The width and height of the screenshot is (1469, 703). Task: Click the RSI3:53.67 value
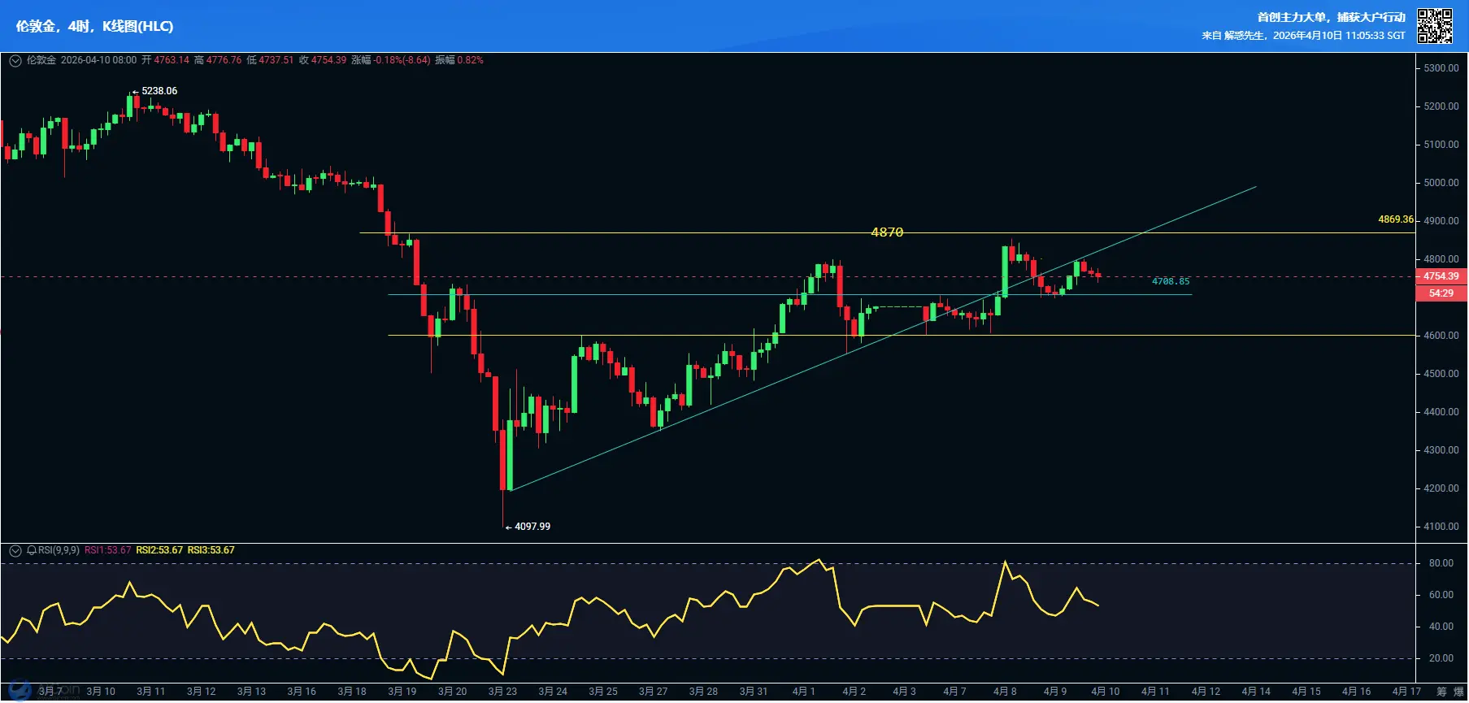(x=211, y=550)
